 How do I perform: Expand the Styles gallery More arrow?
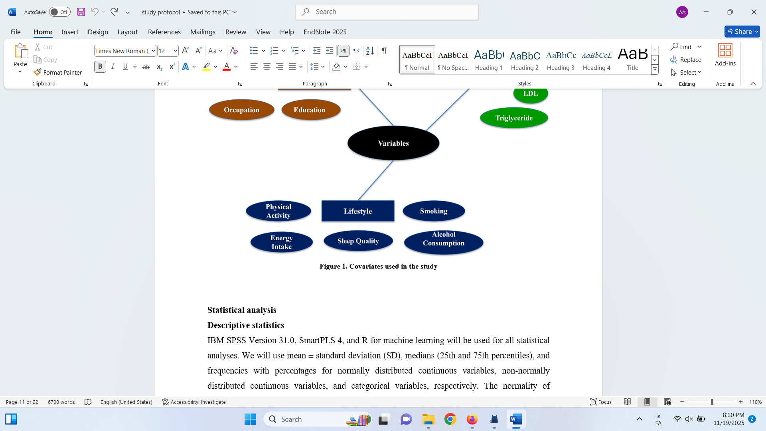coord(655,70)
